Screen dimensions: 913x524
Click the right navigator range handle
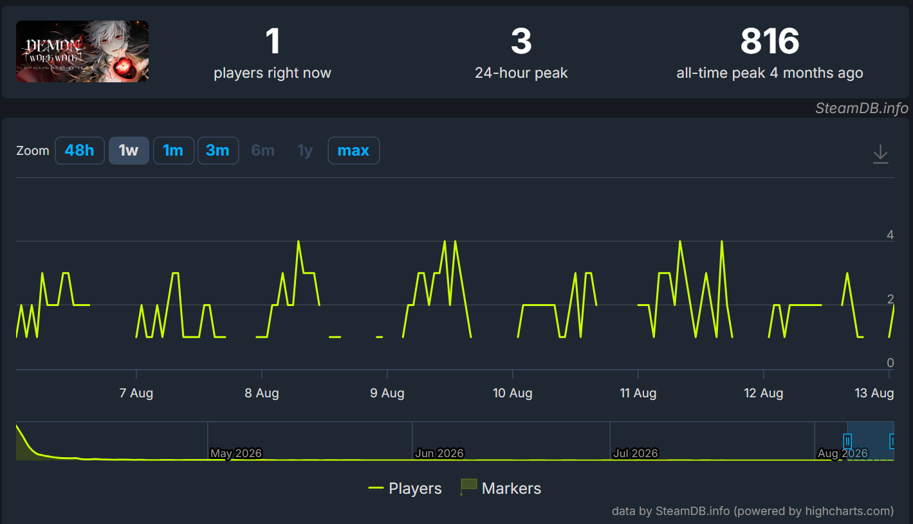[892, 440]
